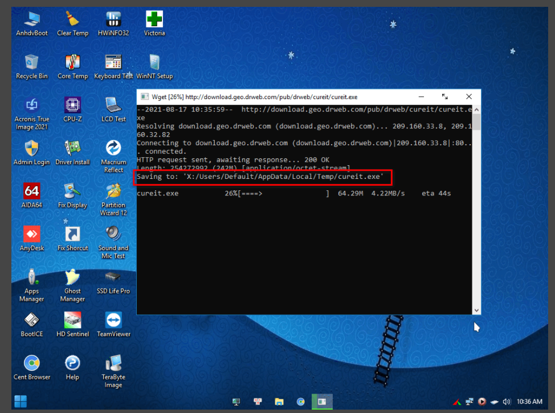Click 'Saving to:' path line in console
555x413 pixels.
(x=260, y=177)
